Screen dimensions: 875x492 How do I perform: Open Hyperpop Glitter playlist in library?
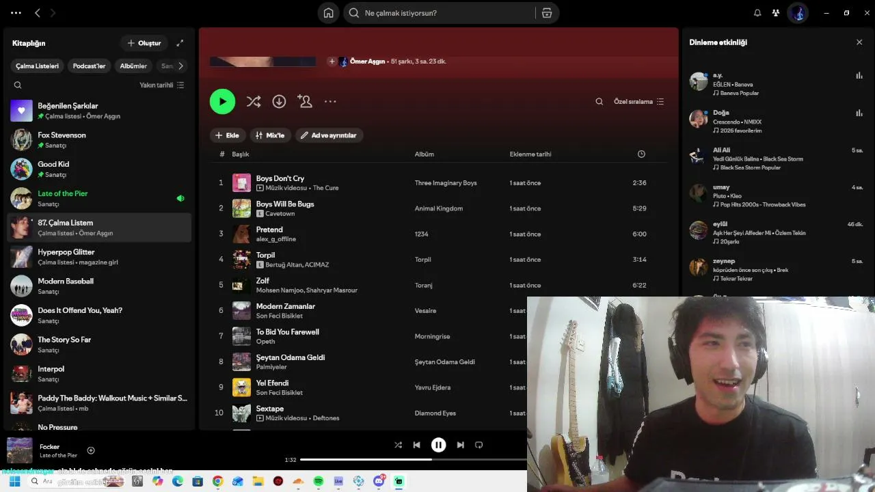pos(100,257)
